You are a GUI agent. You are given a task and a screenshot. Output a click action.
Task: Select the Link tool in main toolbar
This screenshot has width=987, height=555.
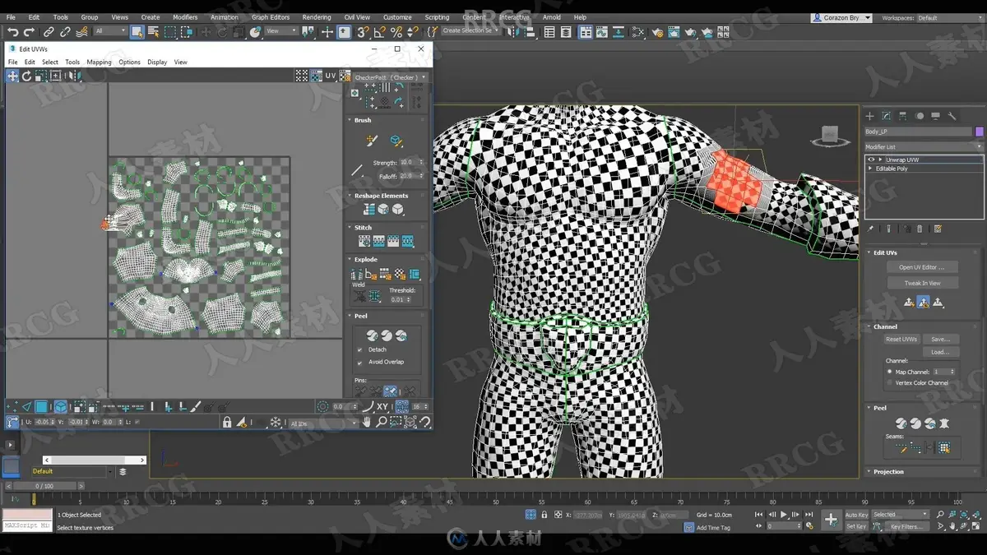(49, 32)
